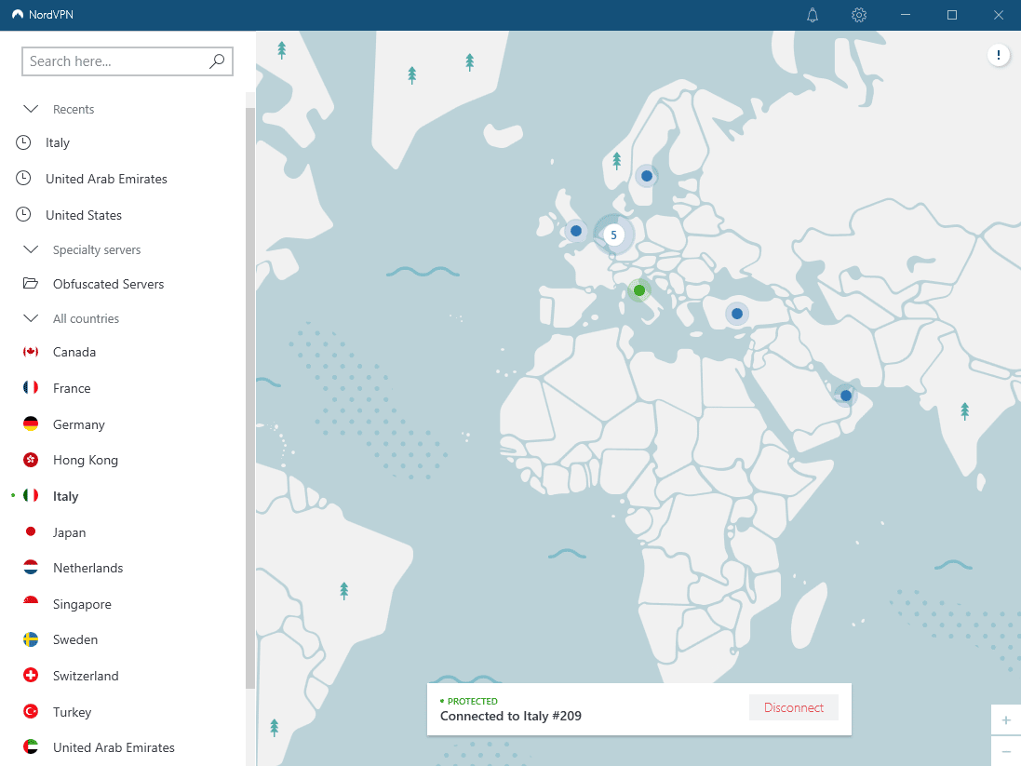Image resolution: width=1021 pixels, height=766 pixels.
Task: Open the Germany country entry
Action: click(x=77, y=423)
